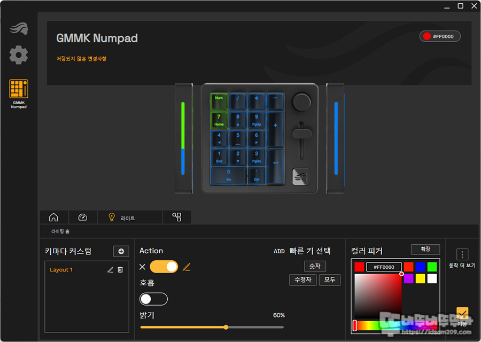This screenshot has width=481, height=342.
Task: Select the 5 key on numpad
Action: point(238,138)
